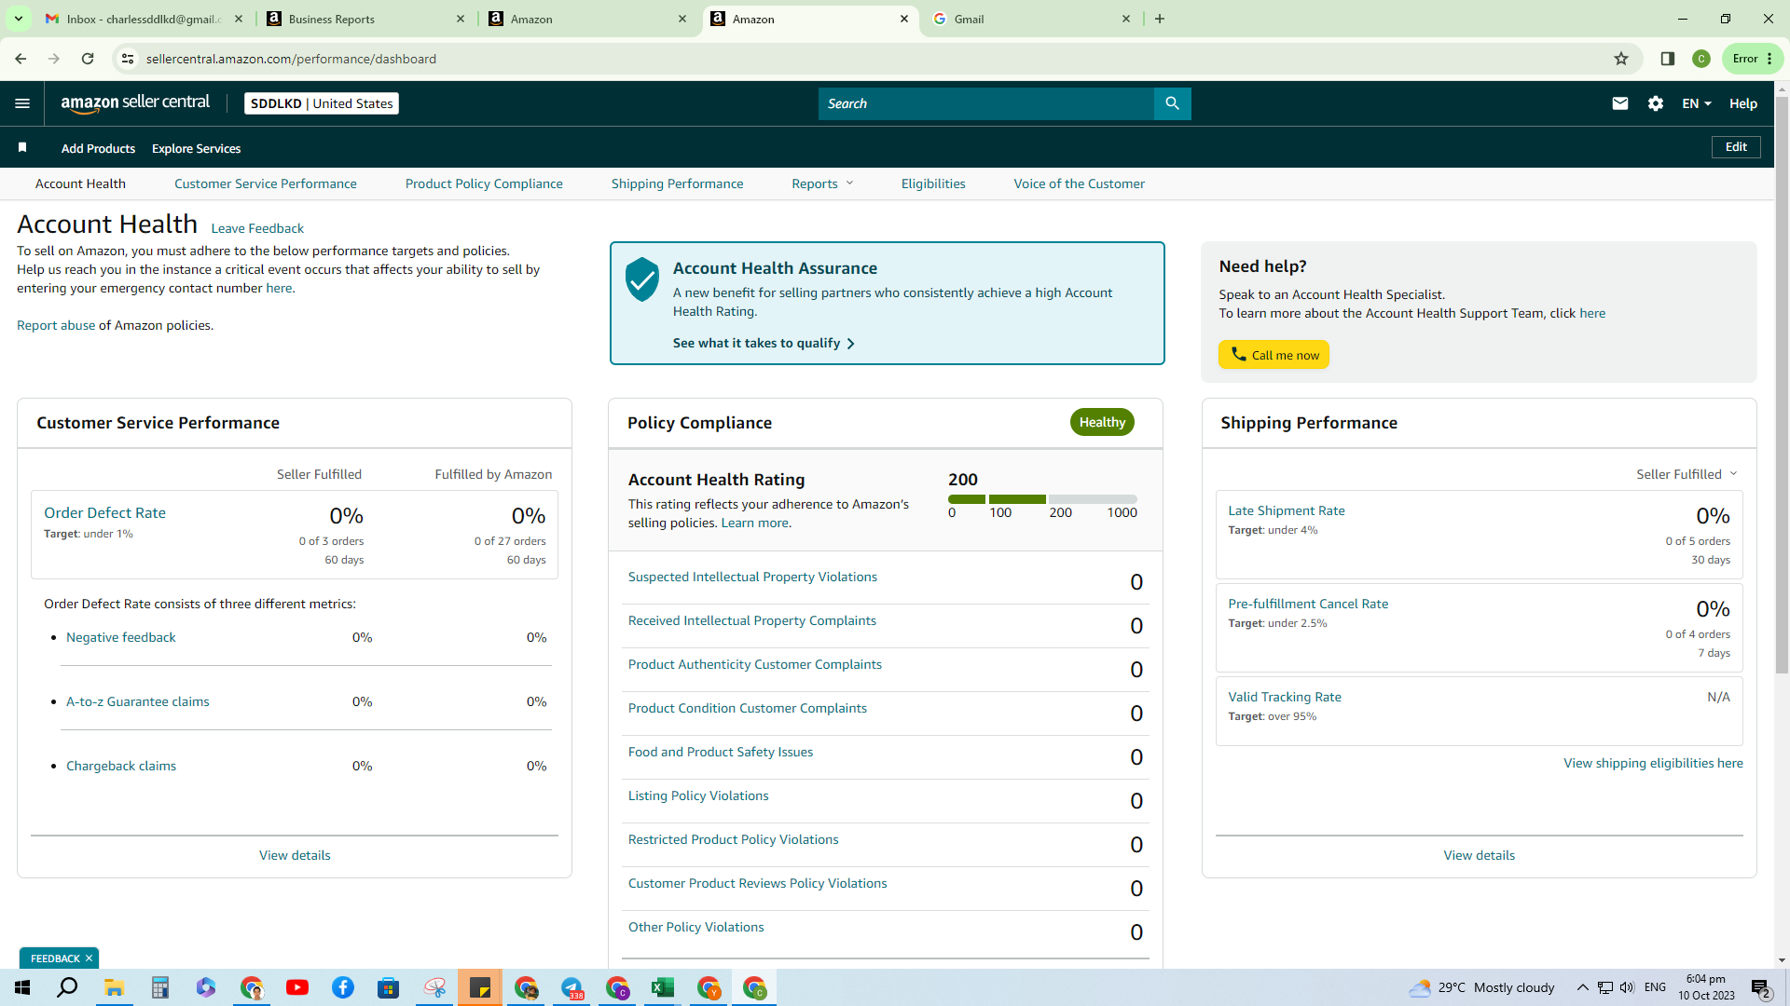
Task: Open the notification center icon
Action: coord(1761,988)
